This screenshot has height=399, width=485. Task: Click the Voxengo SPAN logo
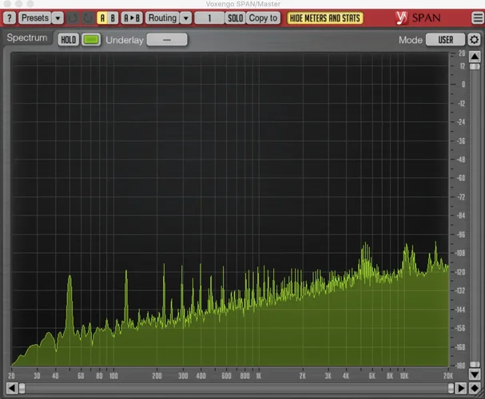pyautogui.click(x=419, y=18)
